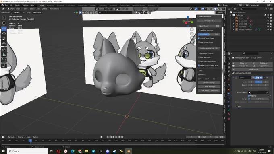Activate the Move tool in left toolbar
The height and width of the screenshot is (154, 274).
click(x=4, y=29)
